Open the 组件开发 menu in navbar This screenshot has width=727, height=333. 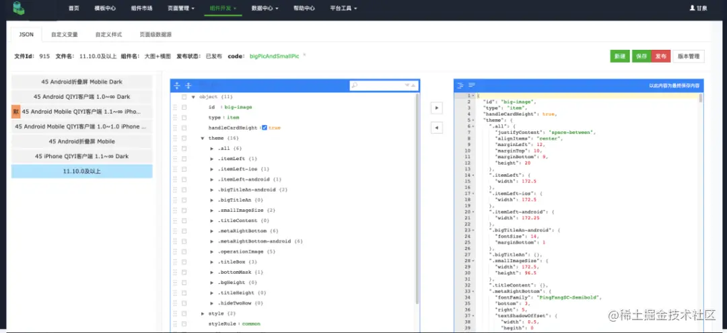223,8
